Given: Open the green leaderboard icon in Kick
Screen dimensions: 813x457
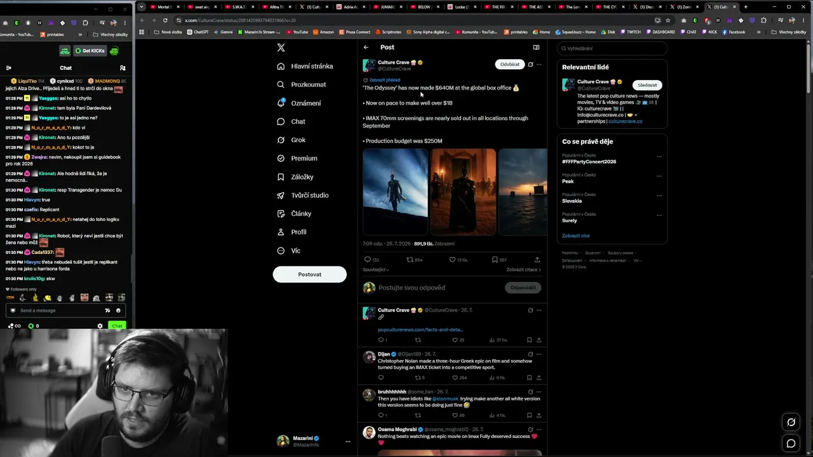Looking at the screenshot, I should (65, 51).
